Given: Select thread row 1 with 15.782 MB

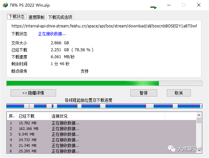Looking at the screenshot, I should point(102,123).
